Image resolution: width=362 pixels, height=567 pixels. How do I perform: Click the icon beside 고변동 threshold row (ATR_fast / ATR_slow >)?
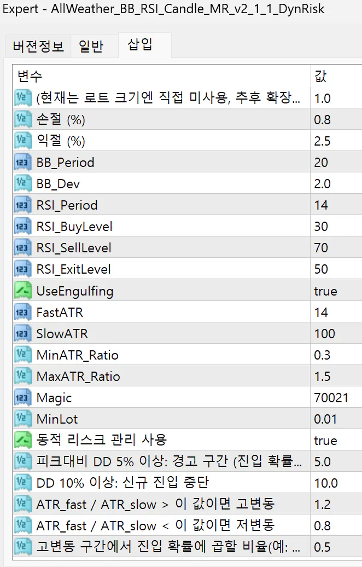click(22, 504)
